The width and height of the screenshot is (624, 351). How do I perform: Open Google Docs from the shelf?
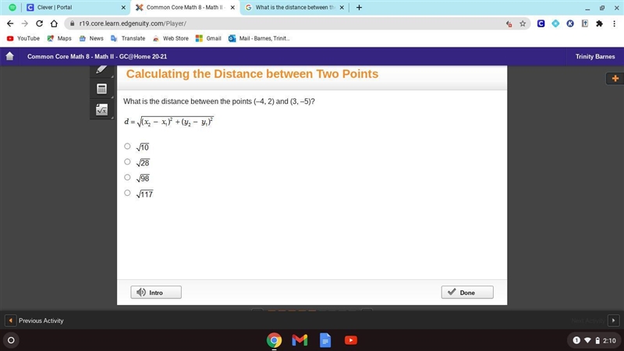point(325,340)
